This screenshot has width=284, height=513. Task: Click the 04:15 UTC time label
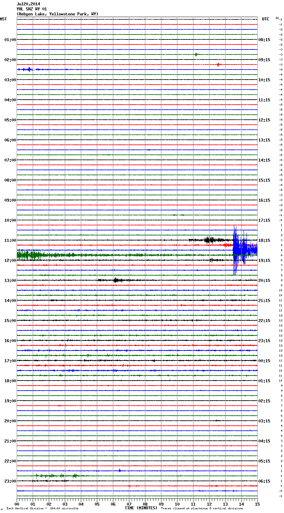click(x=264, y=441)
